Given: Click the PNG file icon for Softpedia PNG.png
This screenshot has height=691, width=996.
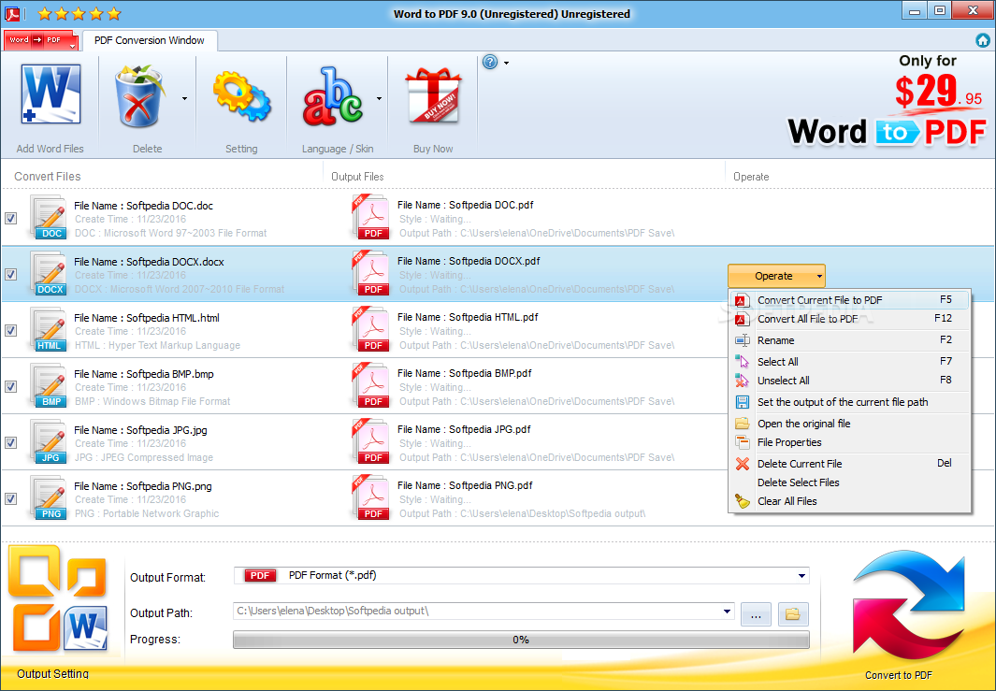Looking at the screenshot, I should [x=49, y=498].
